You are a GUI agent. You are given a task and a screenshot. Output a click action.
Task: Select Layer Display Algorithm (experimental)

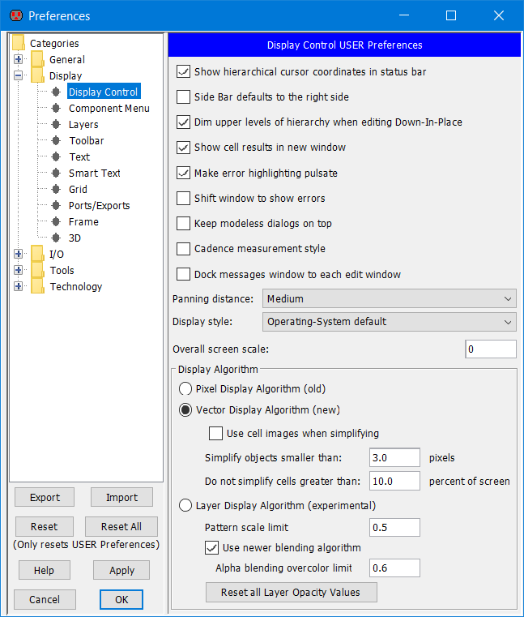coord(185,505)
